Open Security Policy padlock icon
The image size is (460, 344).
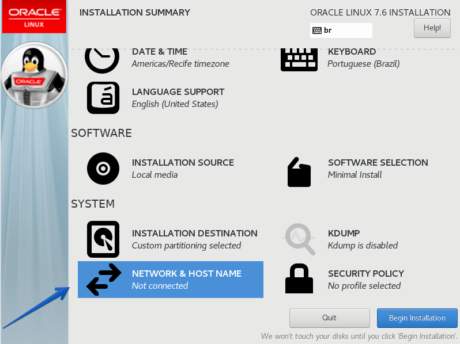[299, 280]
